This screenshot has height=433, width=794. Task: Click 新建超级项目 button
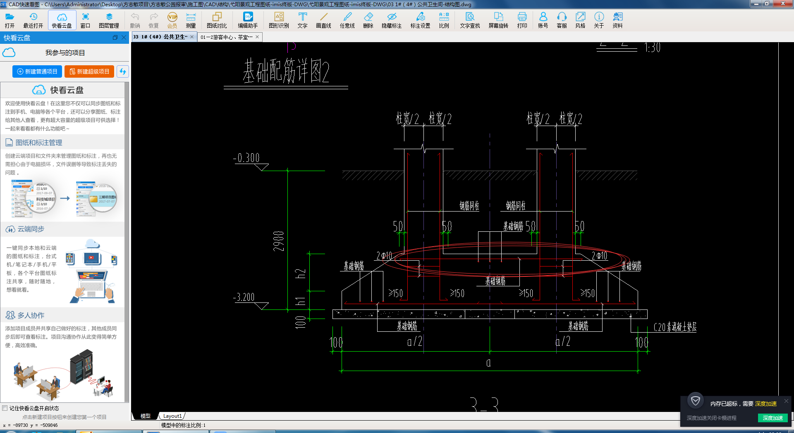click(x=89, y=71)
